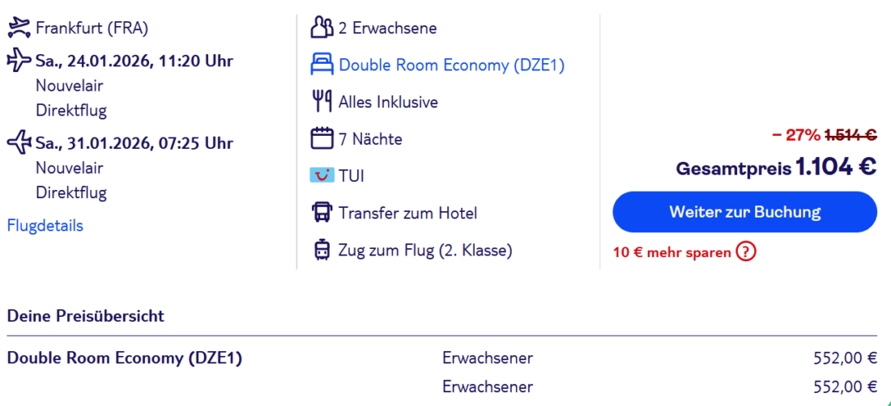Click the train icon for Zug zum Flug
This screenshot has height=406, width=891.
point(322,250)
